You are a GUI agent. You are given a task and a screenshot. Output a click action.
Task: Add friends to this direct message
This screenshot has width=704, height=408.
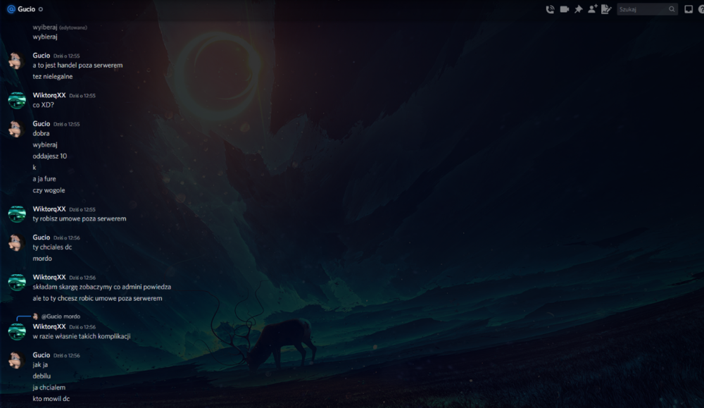coord(593,9)
